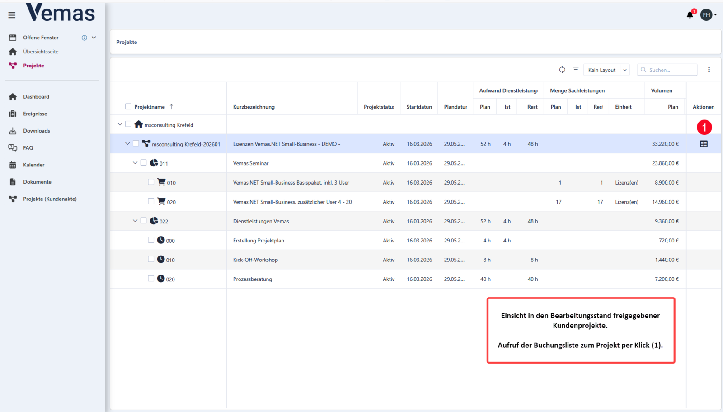Sort by the Projektname column header
The width and height of the screenshot is (723, 412).
click(x=150, y=107)
